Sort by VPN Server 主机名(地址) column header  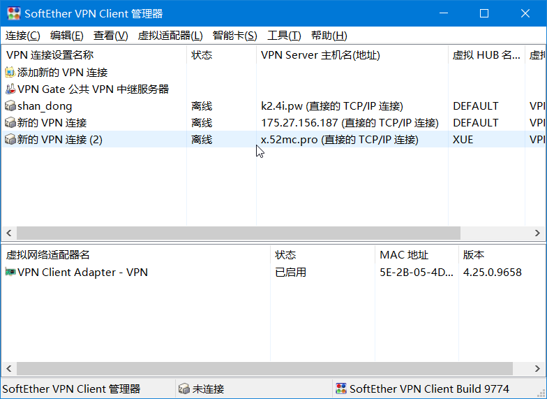[352, 55]
